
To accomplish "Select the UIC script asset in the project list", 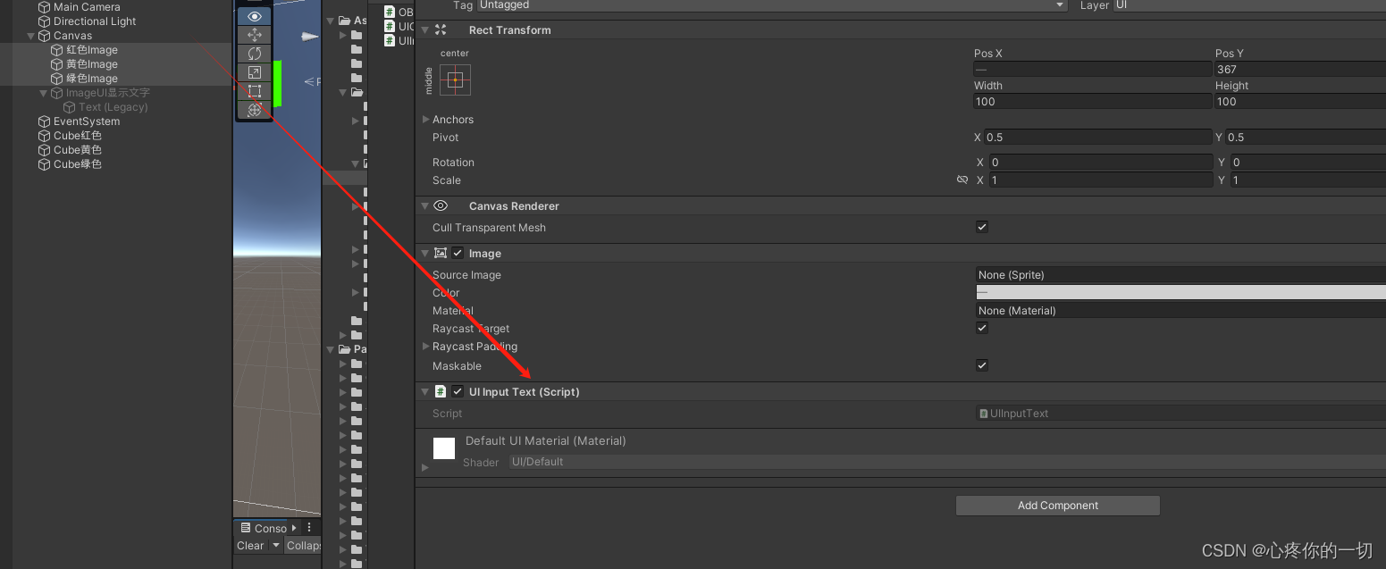I will click(399, 26).
